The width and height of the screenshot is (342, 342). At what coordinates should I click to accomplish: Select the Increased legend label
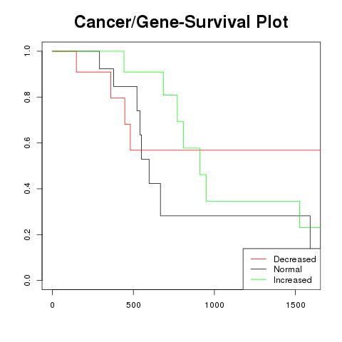293,280
